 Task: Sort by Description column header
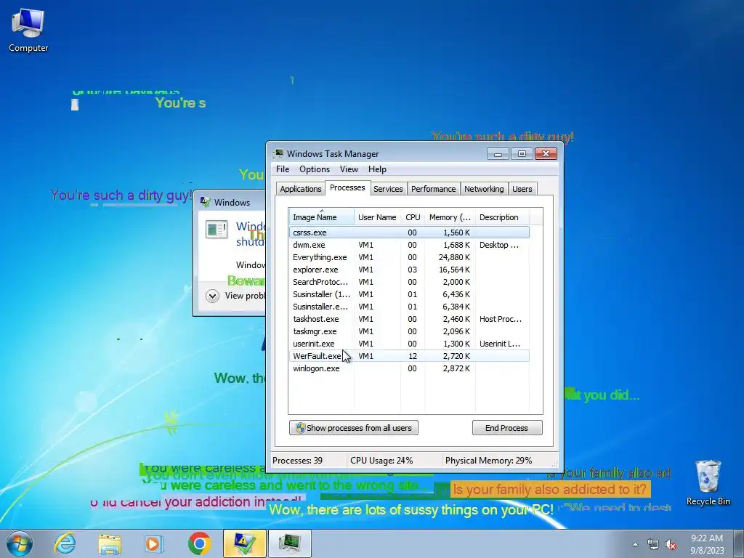pyautogui.click(x=502, y=217)
